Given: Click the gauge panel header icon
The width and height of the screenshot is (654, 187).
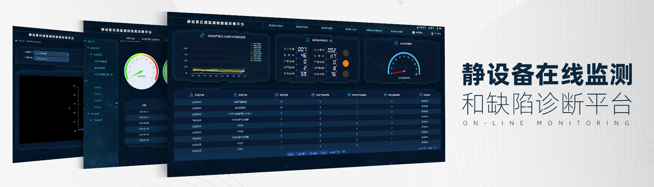Looking at the screenshot, I should pos(396,43).
